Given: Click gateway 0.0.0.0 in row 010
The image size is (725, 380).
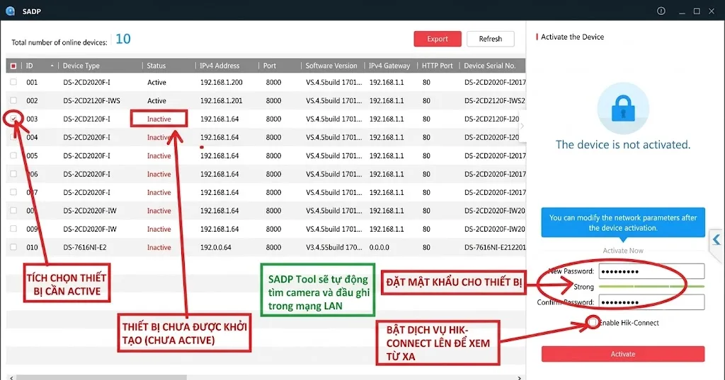Looking at the screenshot, I should tap(379, 247).
